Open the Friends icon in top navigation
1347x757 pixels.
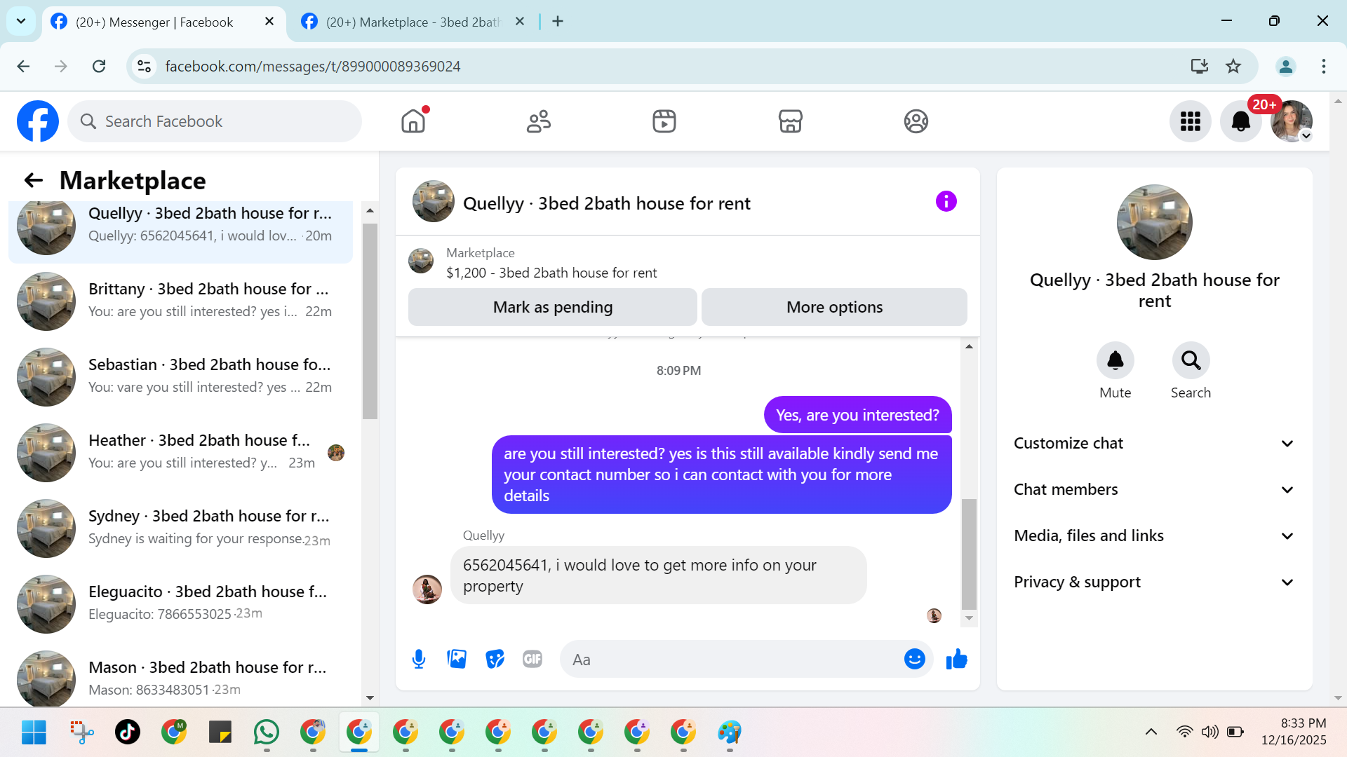tap(539, 121)
